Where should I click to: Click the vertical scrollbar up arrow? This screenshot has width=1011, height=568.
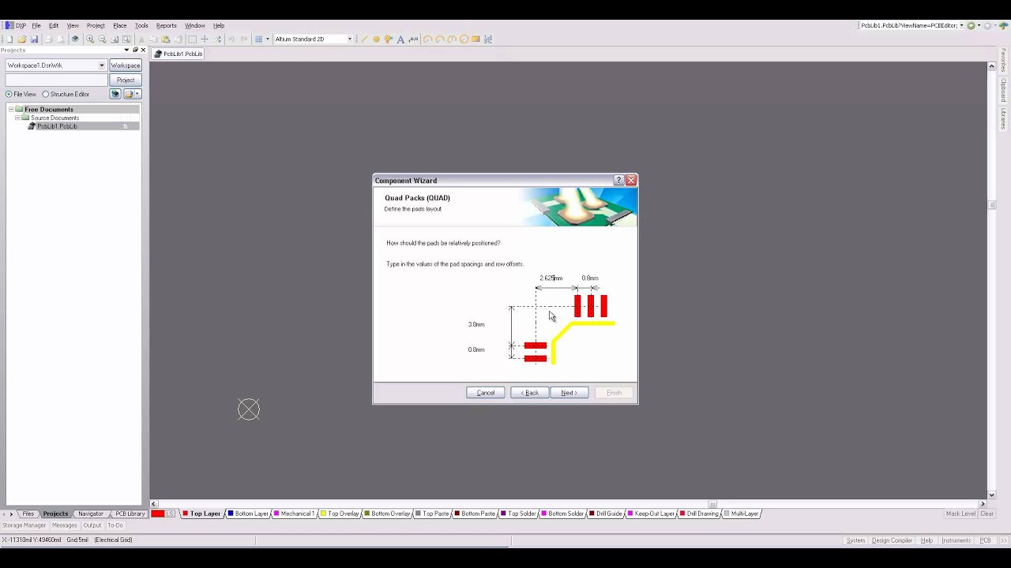pos(991,66)
